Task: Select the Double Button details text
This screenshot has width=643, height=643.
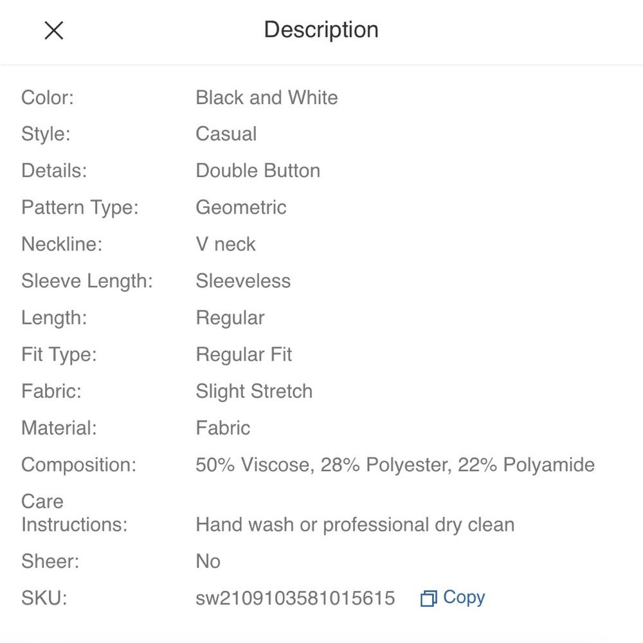Action: pyautogui.click(x=257, y=170)
